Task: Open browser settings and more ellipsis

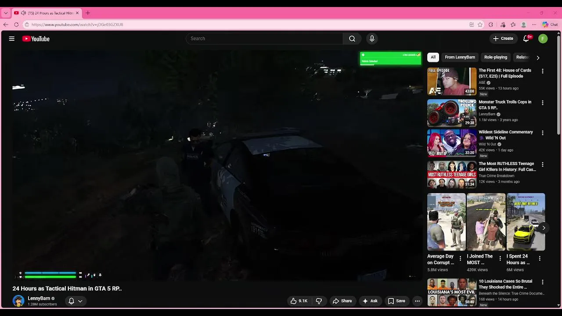Action: pos(534,25)
